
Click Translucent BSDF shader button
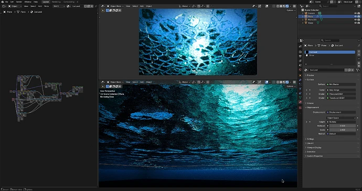click(x=341, y=98)
